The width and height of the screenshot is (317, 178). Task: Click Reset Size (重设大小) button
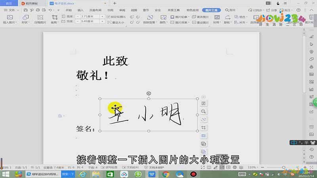[116, 22]
